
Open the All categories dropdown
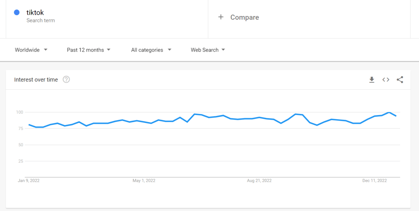tap(151, 50)
